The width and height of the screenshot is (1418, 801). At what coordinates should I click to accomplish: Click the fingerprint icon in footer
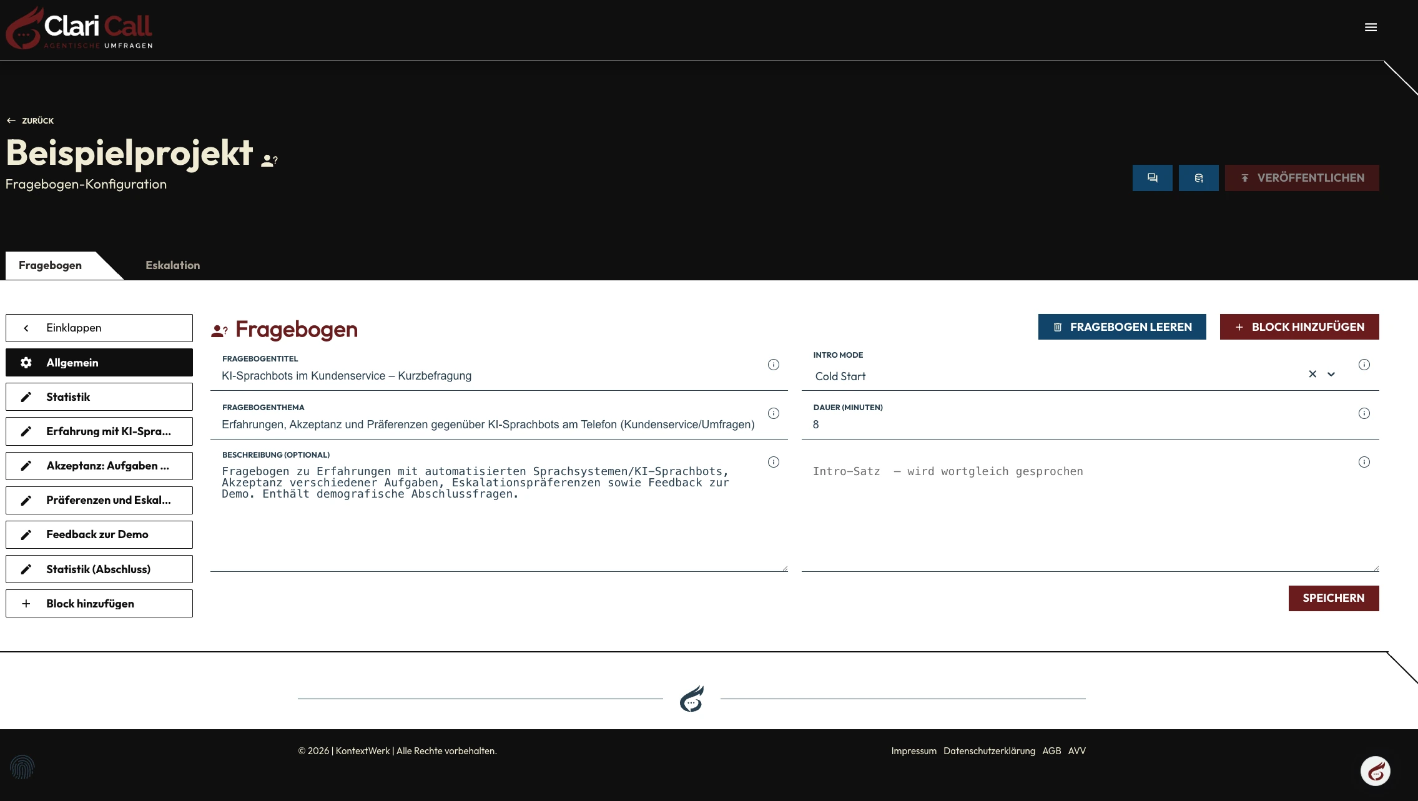[x=22, y=767]
